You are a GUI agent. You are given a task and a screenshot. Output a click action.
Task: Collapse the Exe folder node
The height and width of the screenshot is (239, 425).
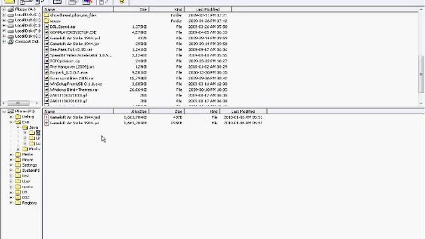click(11, 122)
